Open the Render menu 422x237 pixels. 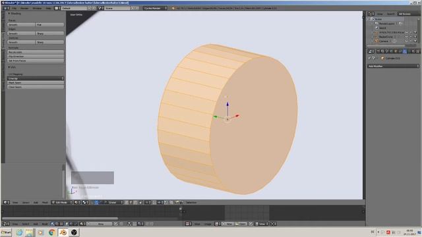point(24,9)
